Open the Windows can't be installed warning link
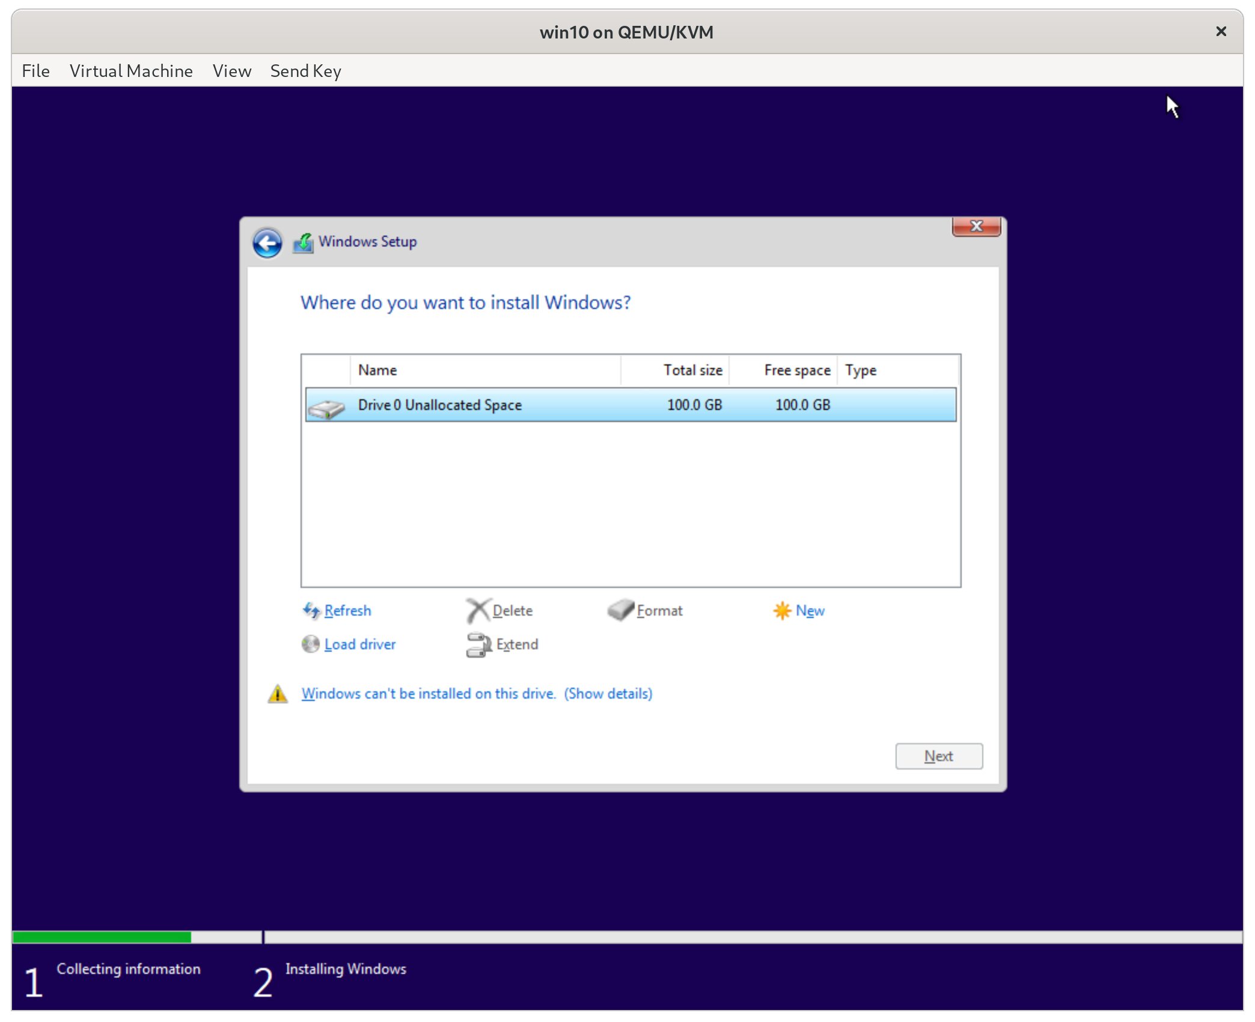The image size is (1255, 1022). (x=429, y=693)
